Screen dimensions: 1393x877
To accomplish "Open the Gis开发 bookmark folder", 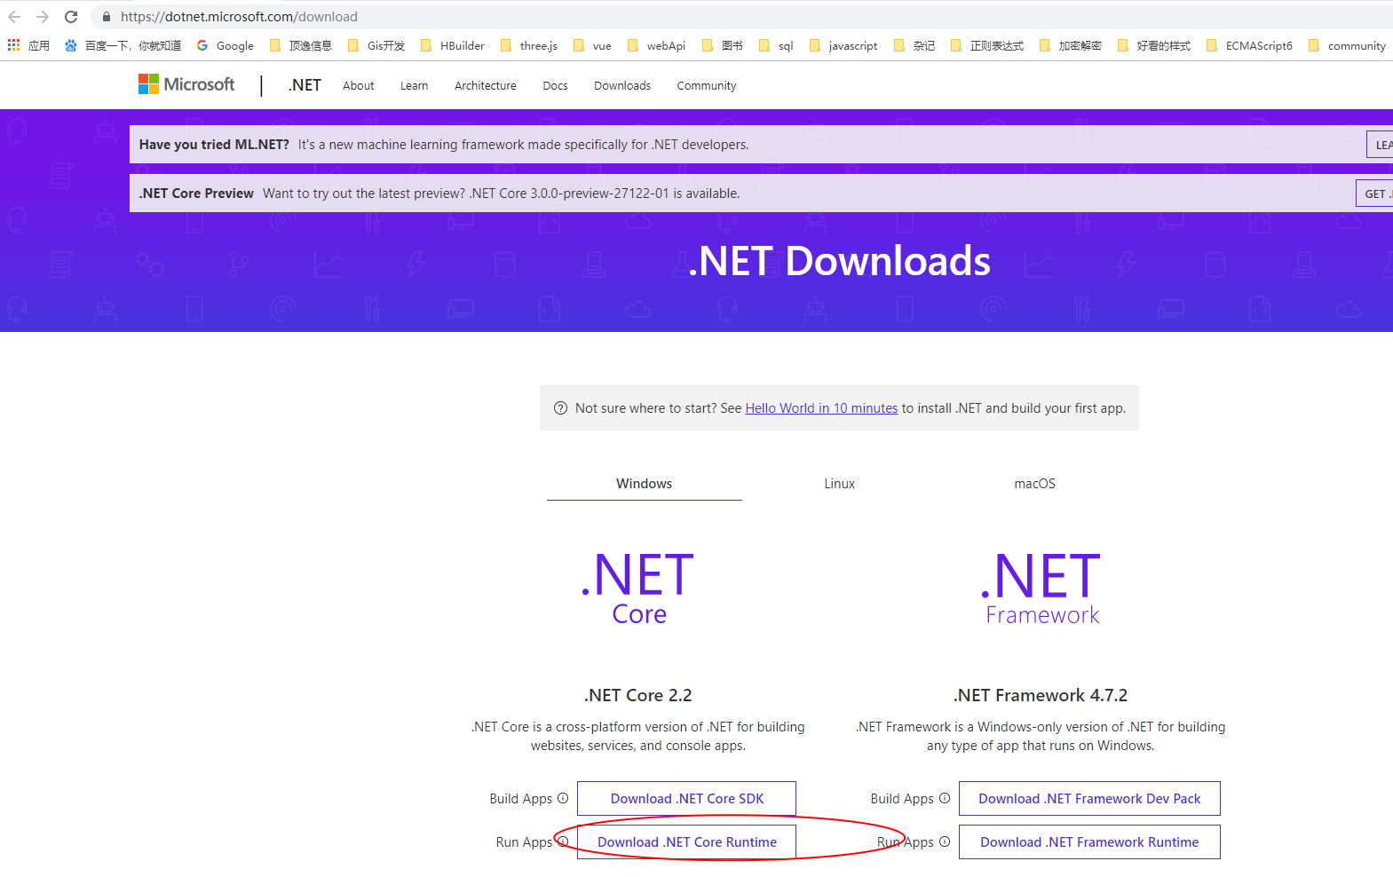I will pyautogui.click(x=376, y=45).
